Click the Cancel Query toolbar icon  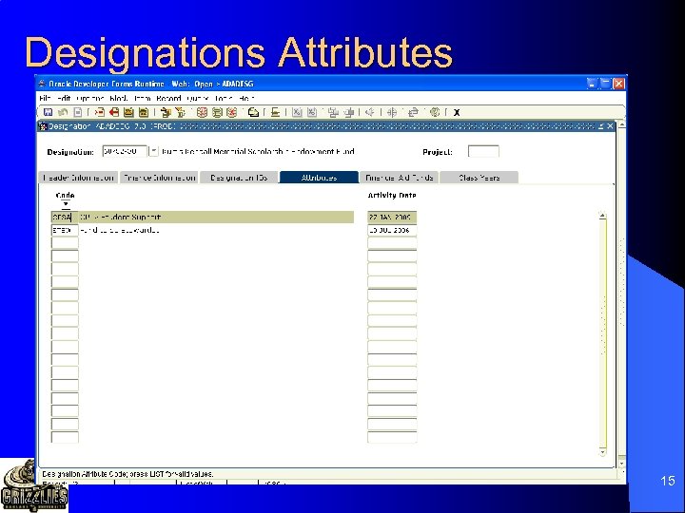coord(231,112)
